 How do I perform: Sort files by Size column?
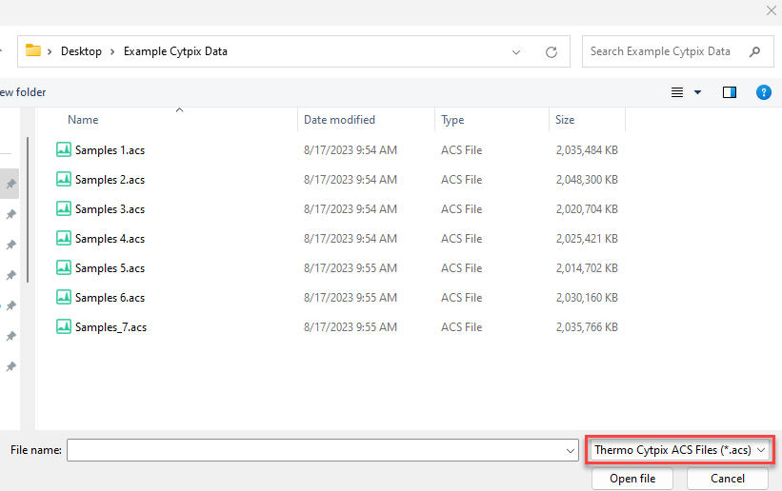pos(565,120)
